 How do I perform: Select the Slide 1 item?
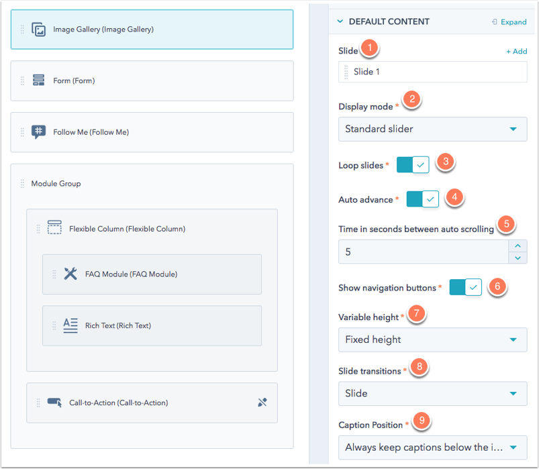(432, 72)
